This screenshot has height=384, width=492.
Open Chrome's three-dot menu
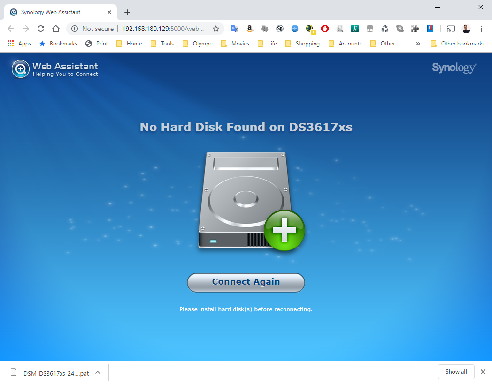point(481,29)
